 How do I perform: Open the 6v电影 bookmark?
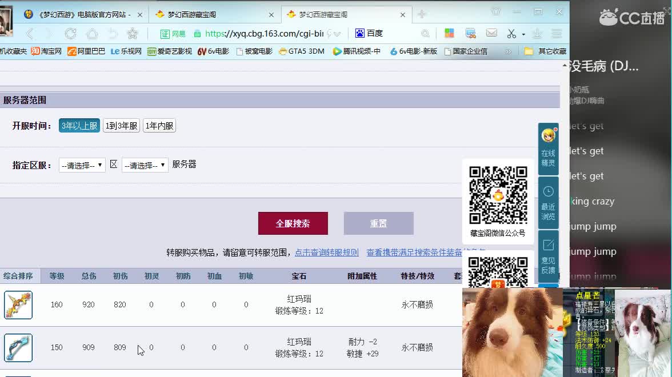214,51
